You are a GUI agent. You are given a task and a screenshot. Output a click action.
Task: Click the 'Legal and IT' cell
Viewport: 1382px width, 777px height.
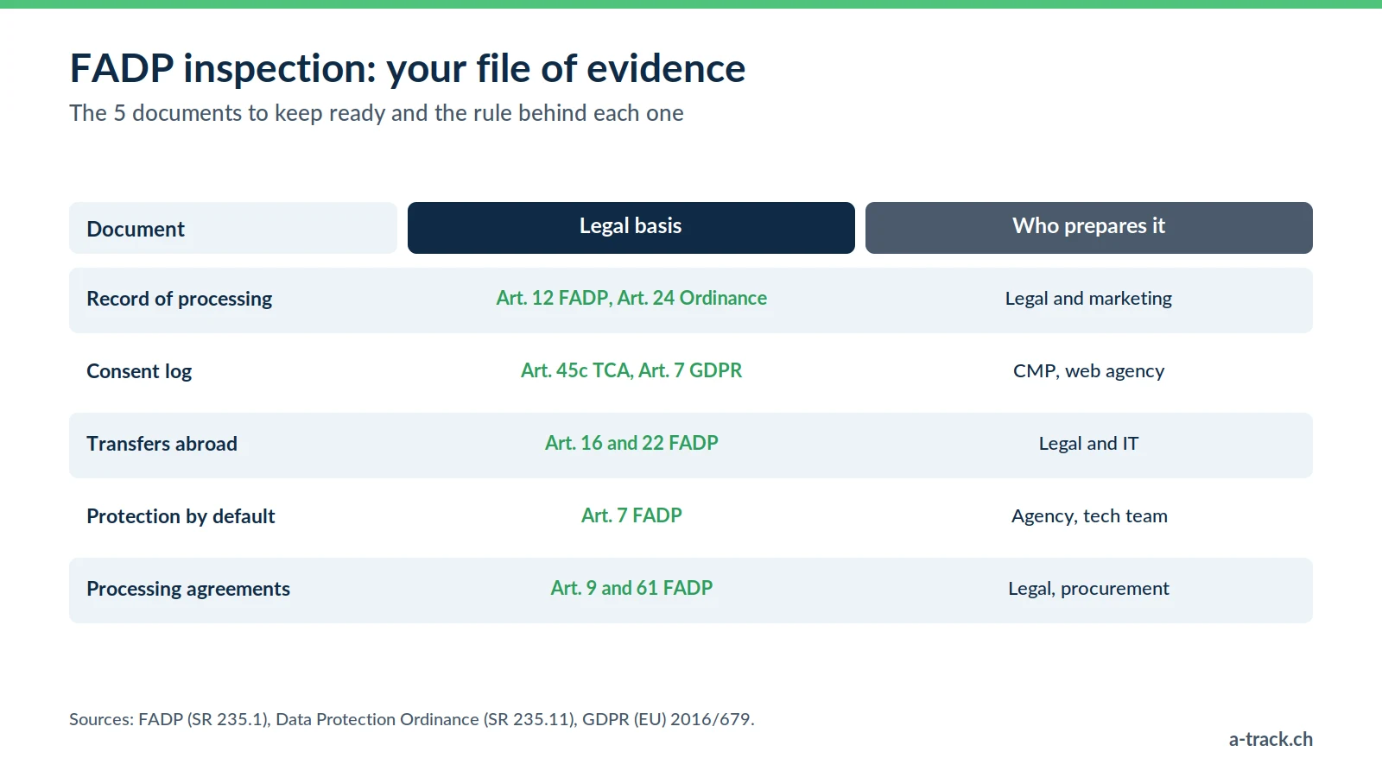(1088, 444)
